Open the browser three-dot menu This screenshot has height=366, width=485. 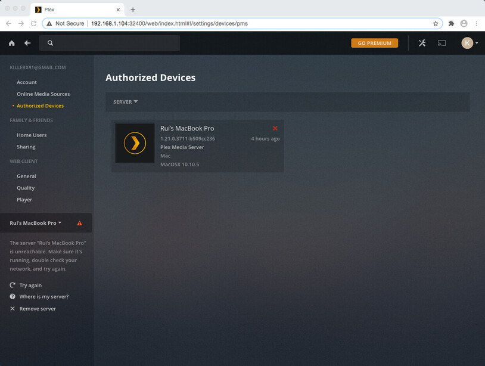click(477, 23)
